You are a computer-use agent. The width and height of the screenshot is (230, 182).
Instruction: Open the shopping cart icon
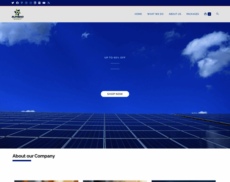tap(205, 14)
